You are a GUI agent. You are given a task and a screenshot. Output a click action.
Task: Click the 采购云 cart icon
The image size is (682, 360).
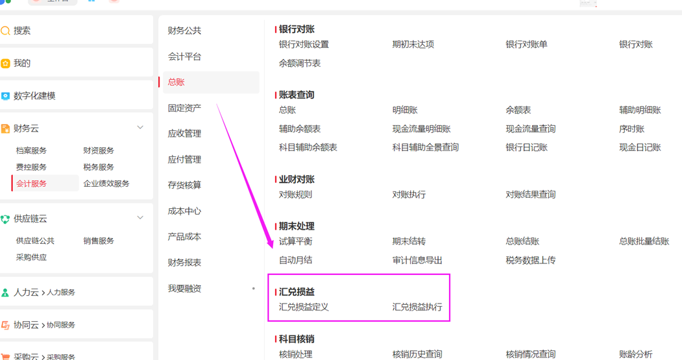pos(5,357)
